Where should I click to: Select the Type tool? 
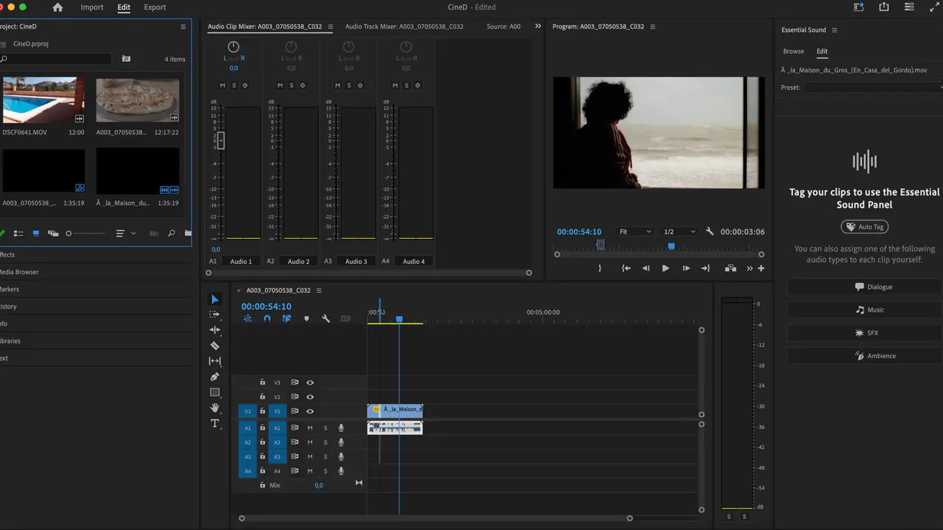tap(215, 423)
